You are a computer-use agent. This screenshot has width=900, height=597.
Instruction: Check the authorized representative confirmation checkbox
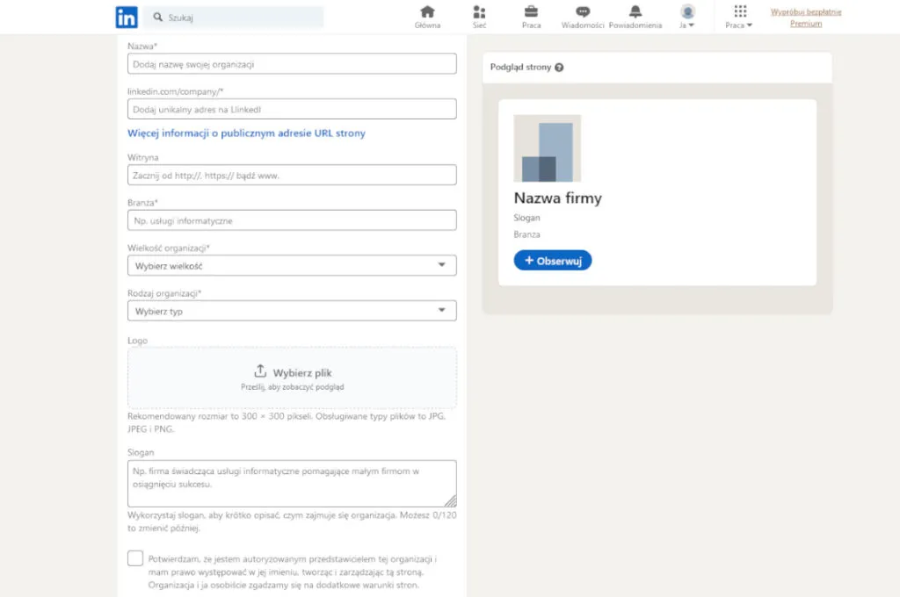[x=134, y=558]
